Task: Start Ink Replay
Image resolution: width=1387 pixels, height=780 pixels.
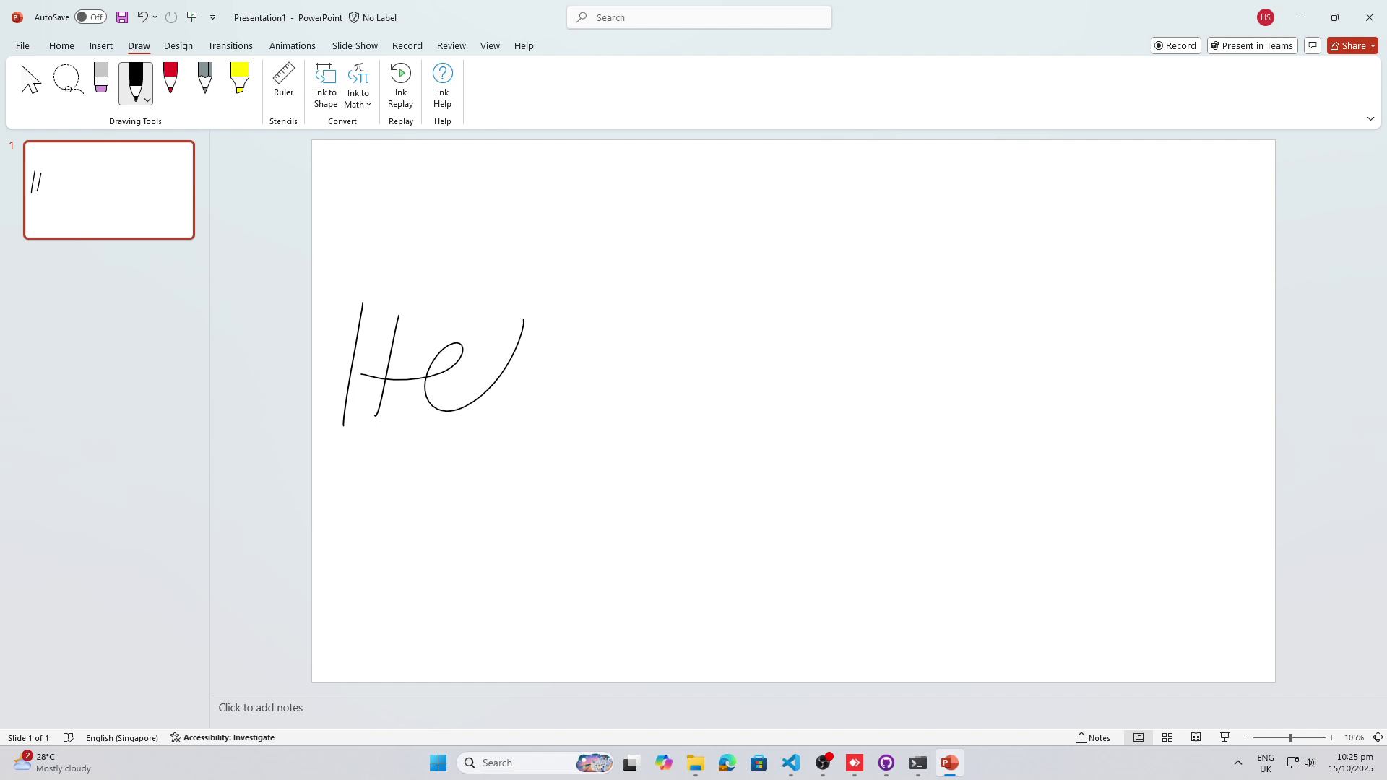Action: click(x=400, y=85)
